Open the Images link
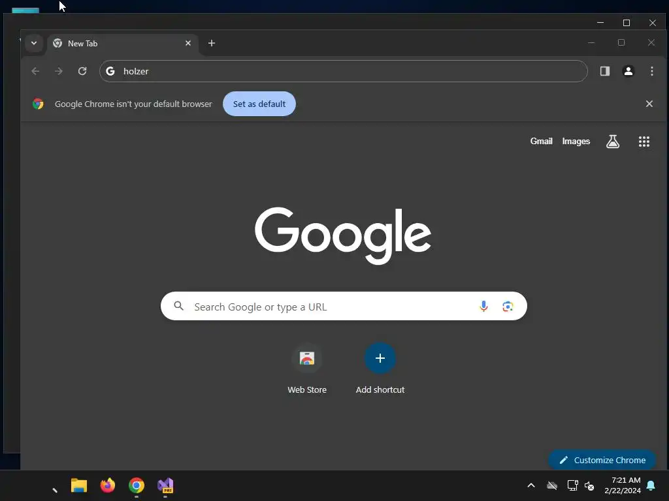Viewport: 669px width, 501px height. click(576, 142)
